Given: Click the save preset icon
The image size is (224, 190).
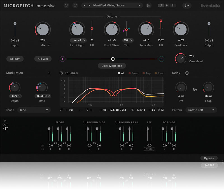Looking at the screenshot, I should pyautogui.click(x=149, y=5).
